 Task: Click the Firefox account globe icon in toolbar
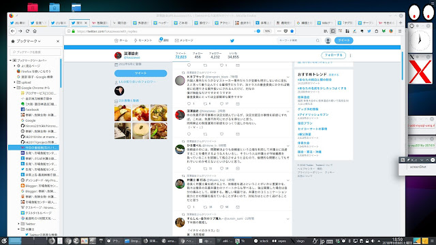coord(391,31)
